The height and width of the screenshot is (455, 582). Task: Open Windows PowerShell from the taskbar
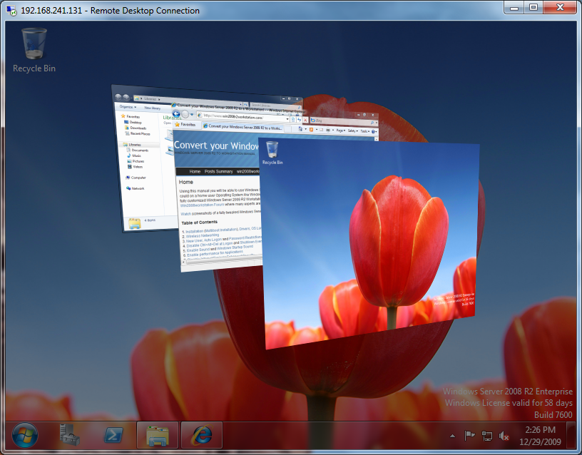click(x=113, y=435)
